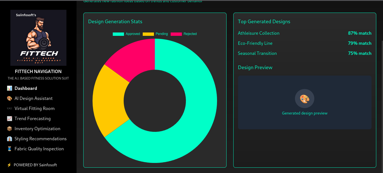Open the Trend Forecasting page
This screenshot has height=173, width=383.
33,119
